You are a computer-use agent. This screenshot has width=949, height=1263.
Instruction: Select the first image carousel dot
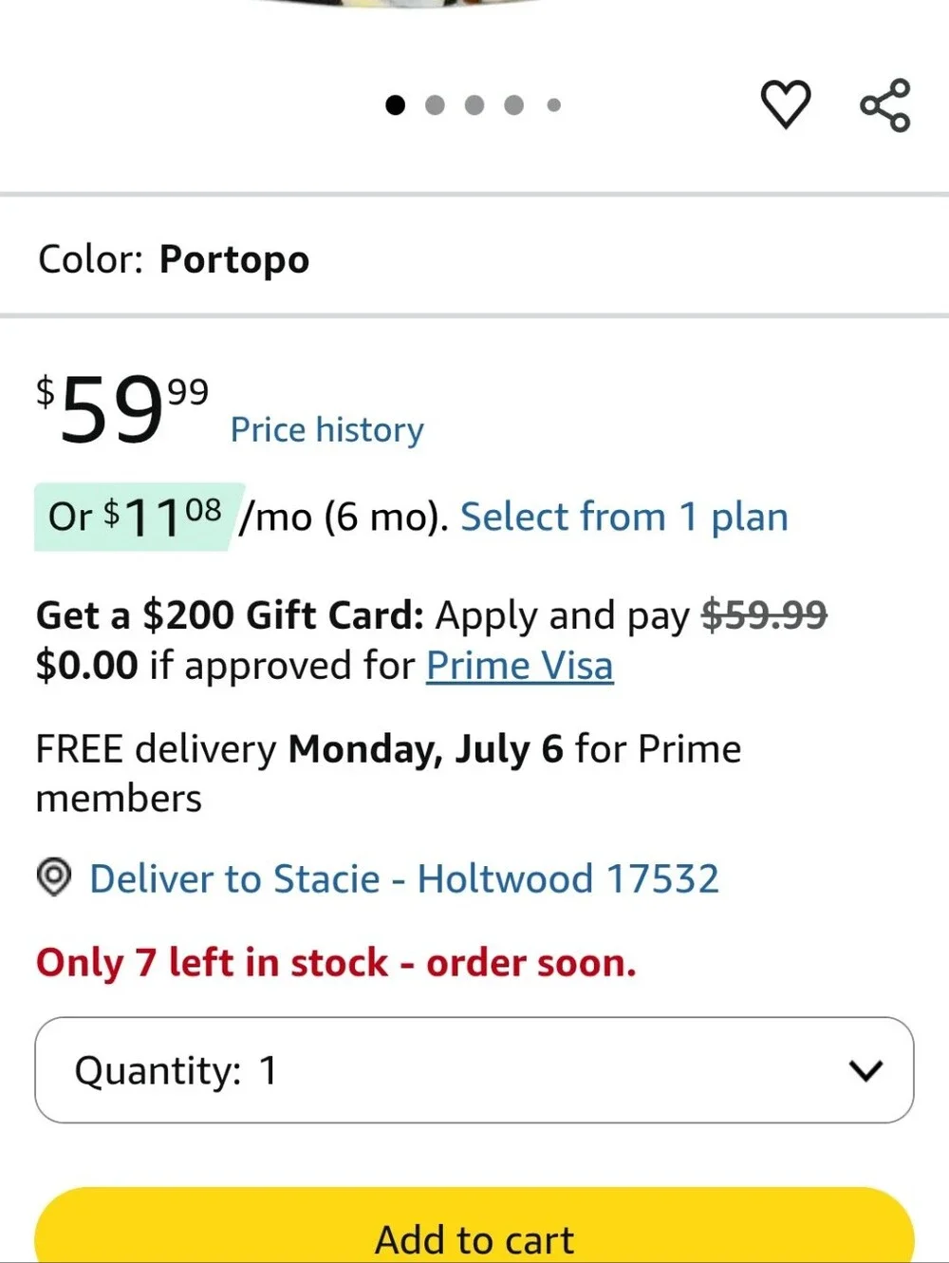pos(396,104)
